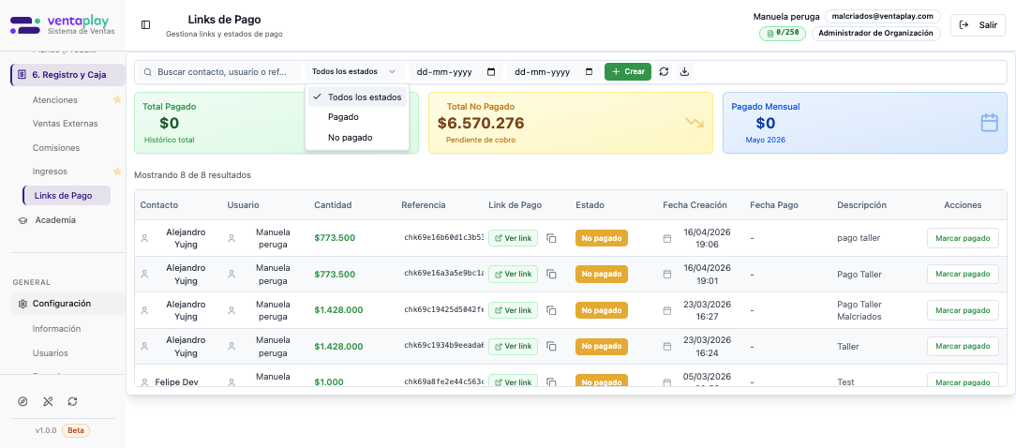Open Ver link for chk69e16a3a5e9bc1a

click(514, 275)
